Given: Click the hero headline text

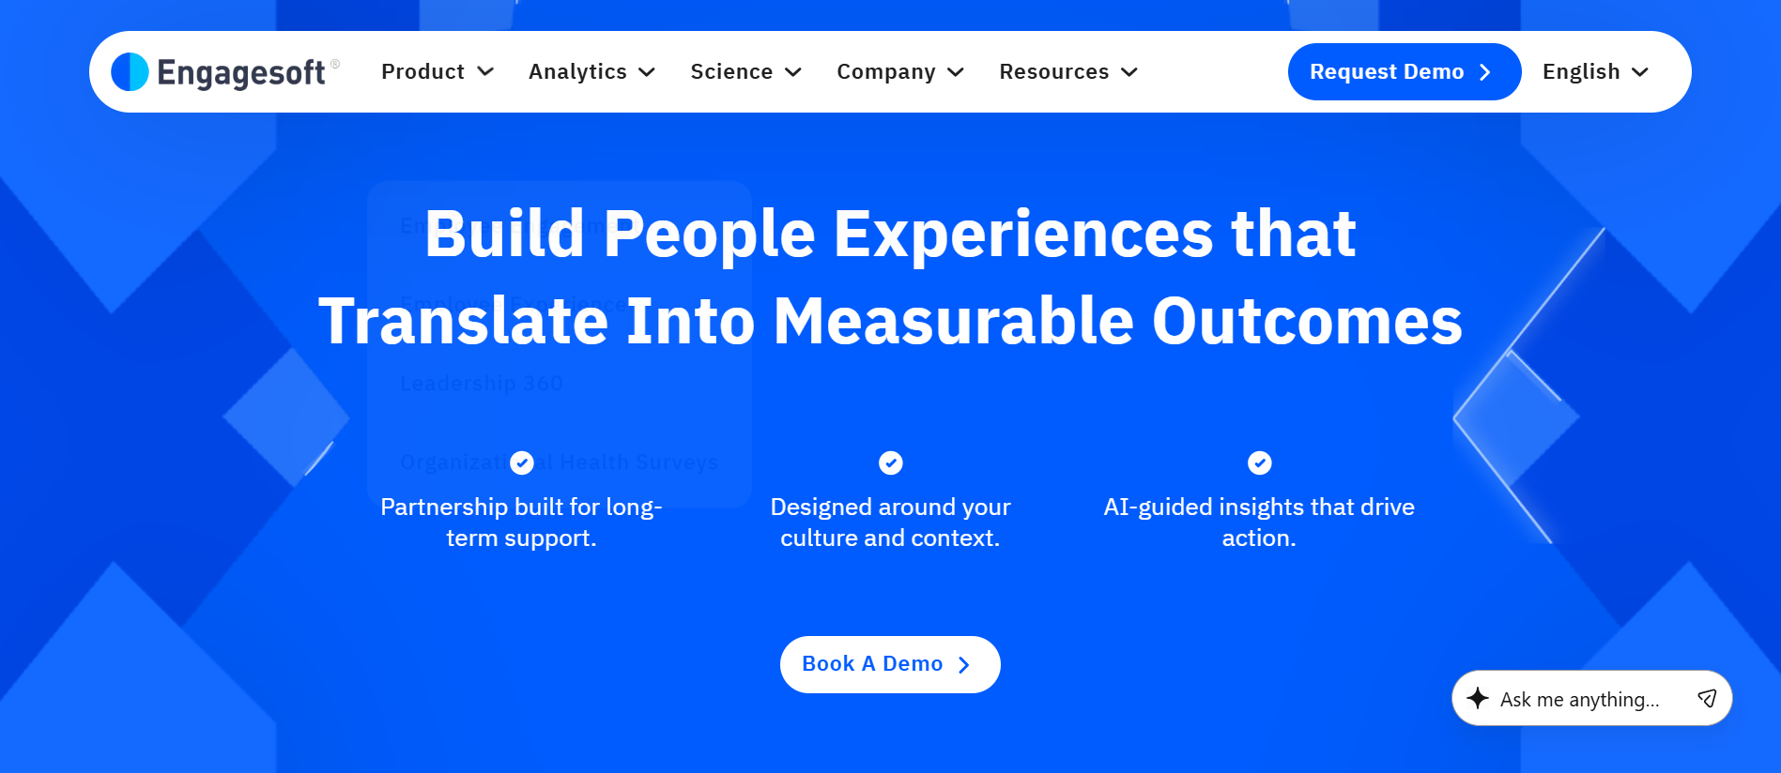Looking at the screenshot, I should click(890, 277).
